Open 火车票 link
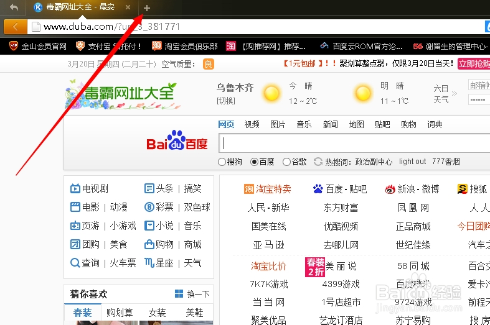This screenshot has width=490, height=325. 123,263
